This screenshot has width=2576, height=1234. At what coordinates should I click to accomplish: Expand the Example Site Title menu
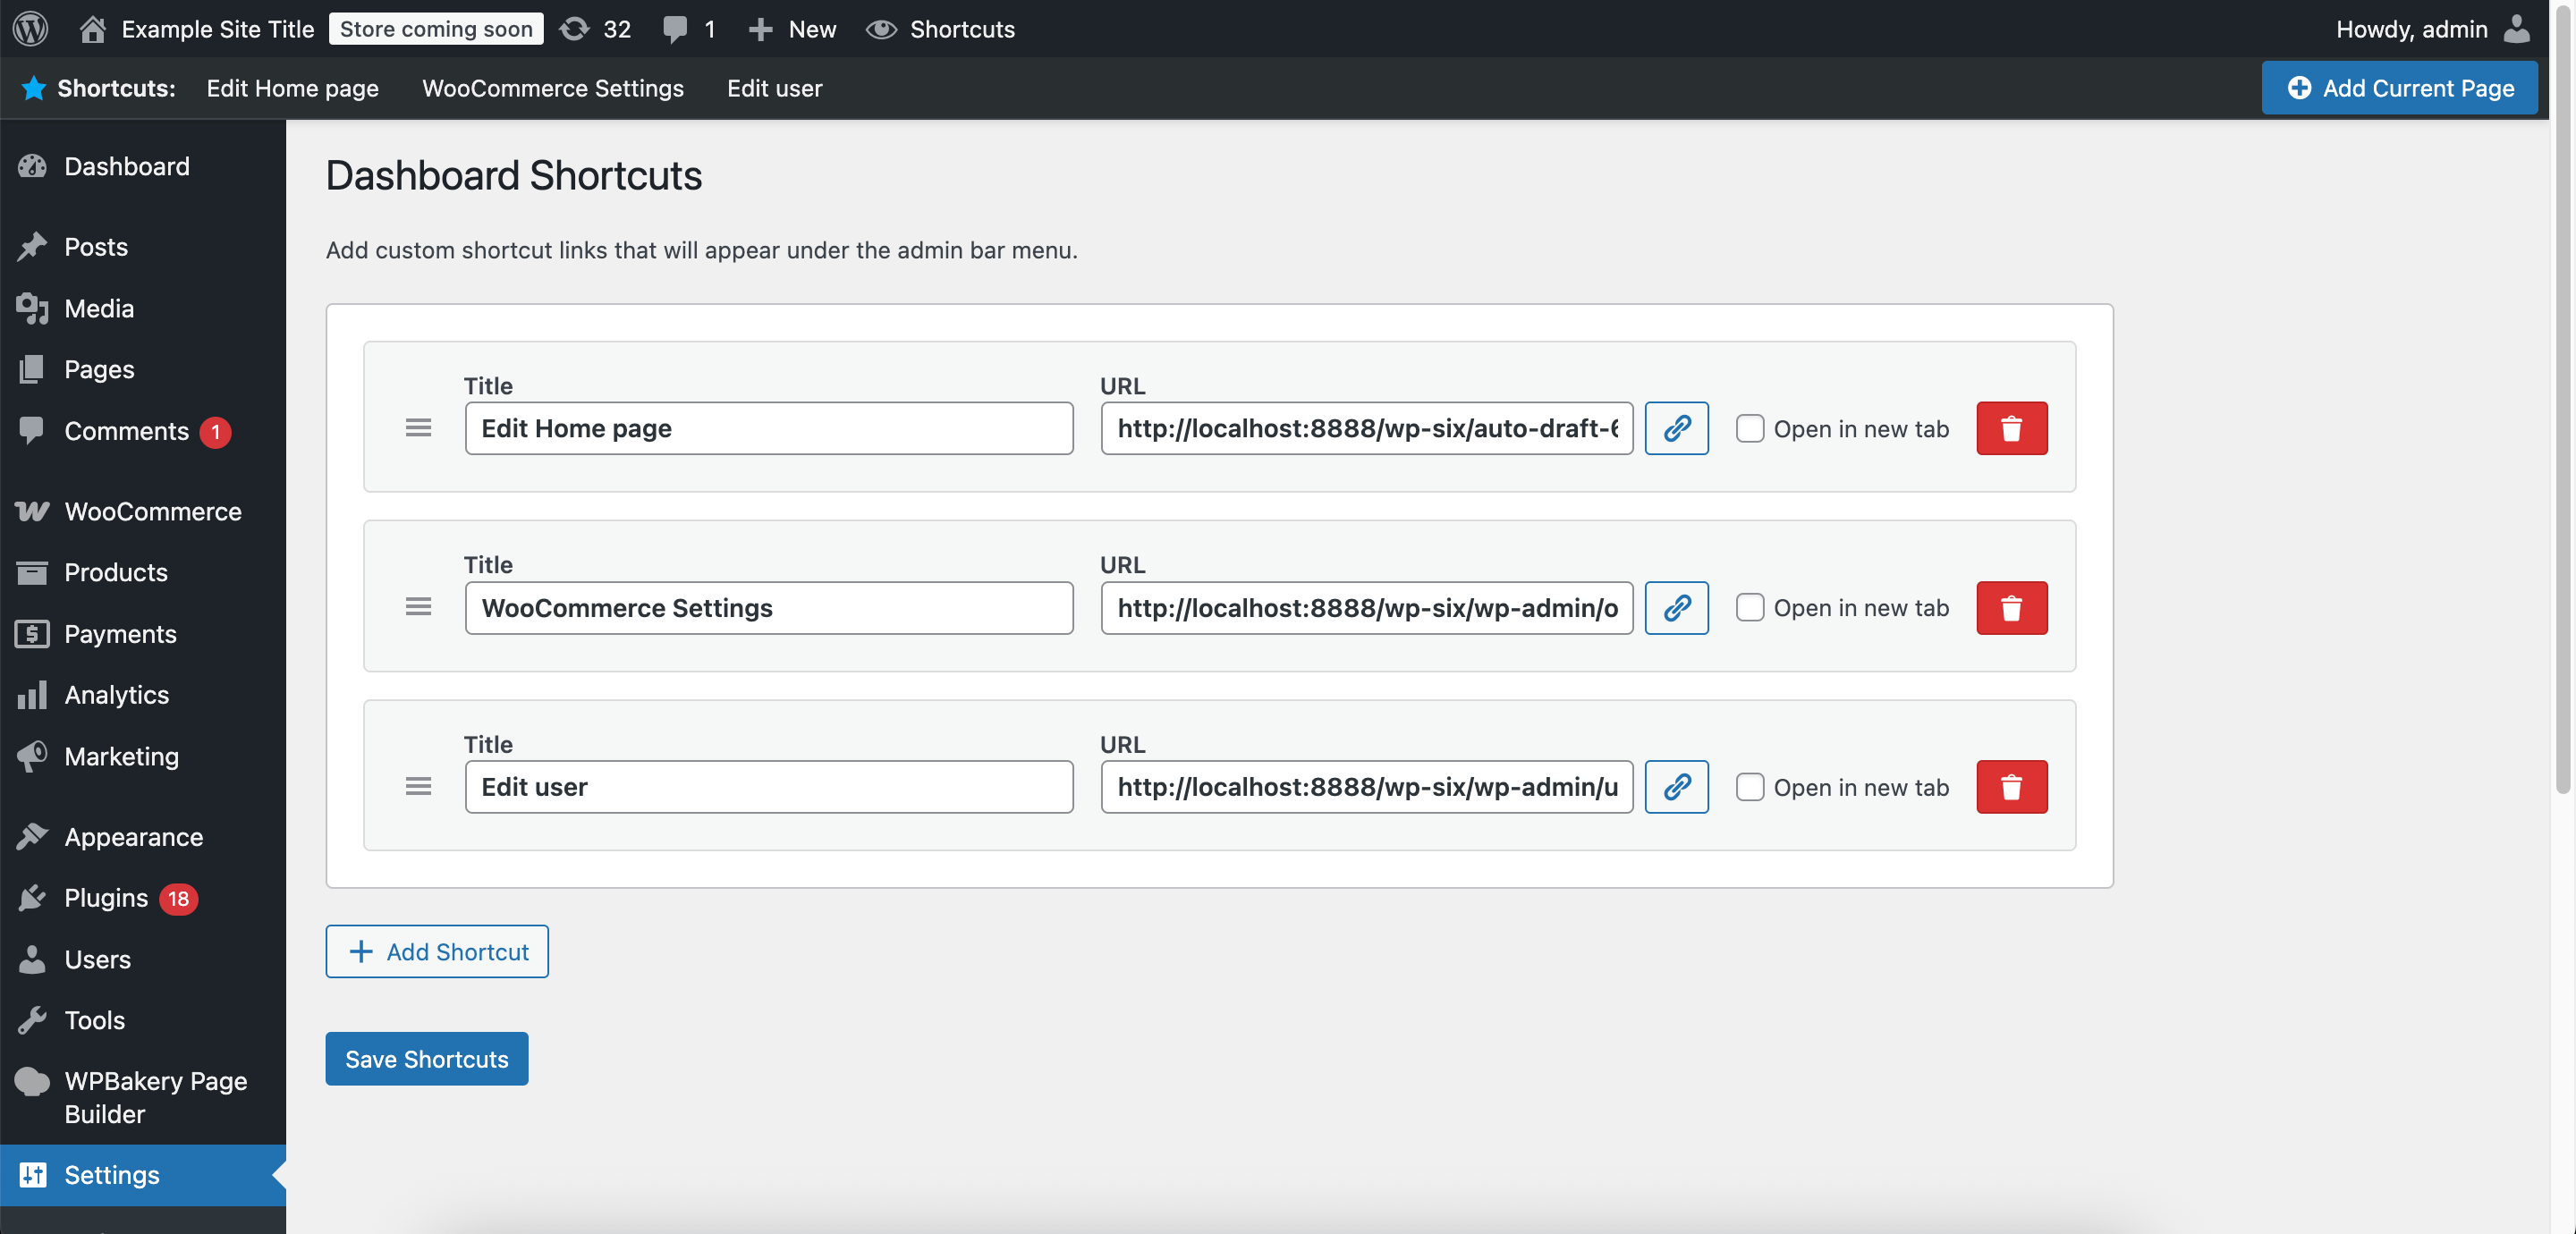tap(217, 28)
